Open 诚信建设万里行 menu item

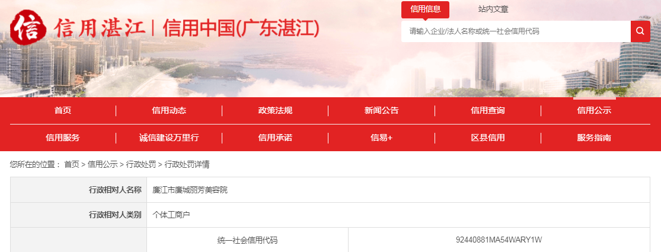(x=169, y=138)
